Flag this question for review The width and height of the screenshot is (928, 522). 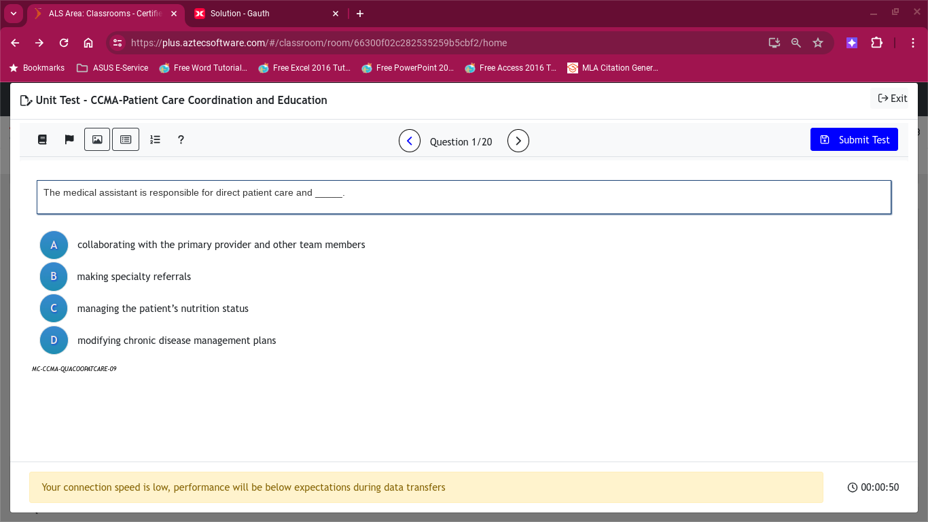point(69,139)
